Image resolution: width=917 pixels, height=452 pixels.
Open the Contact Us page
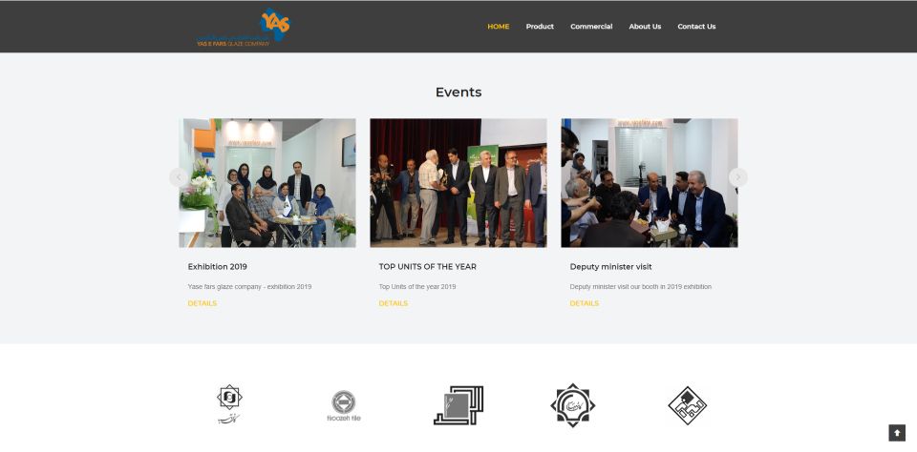tap(696, 27)
